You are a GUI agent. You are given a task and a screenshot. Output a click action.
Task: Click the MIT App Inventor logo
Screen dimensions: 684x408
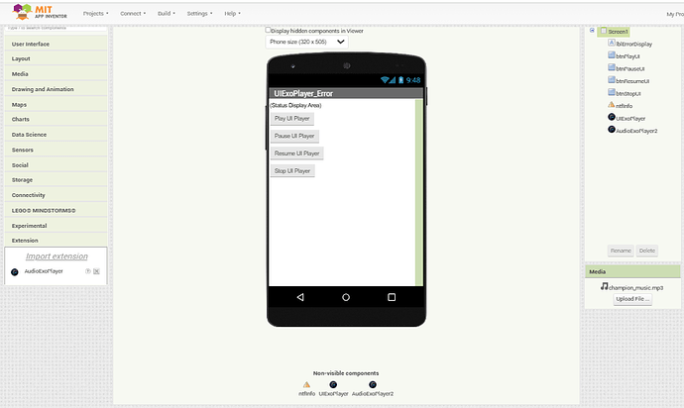click(40, 12)
